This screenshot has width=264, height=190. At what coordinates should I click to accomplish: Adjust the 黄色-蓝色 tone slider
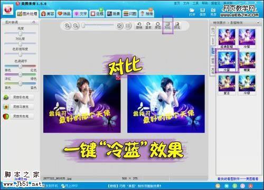coord(20,83)
